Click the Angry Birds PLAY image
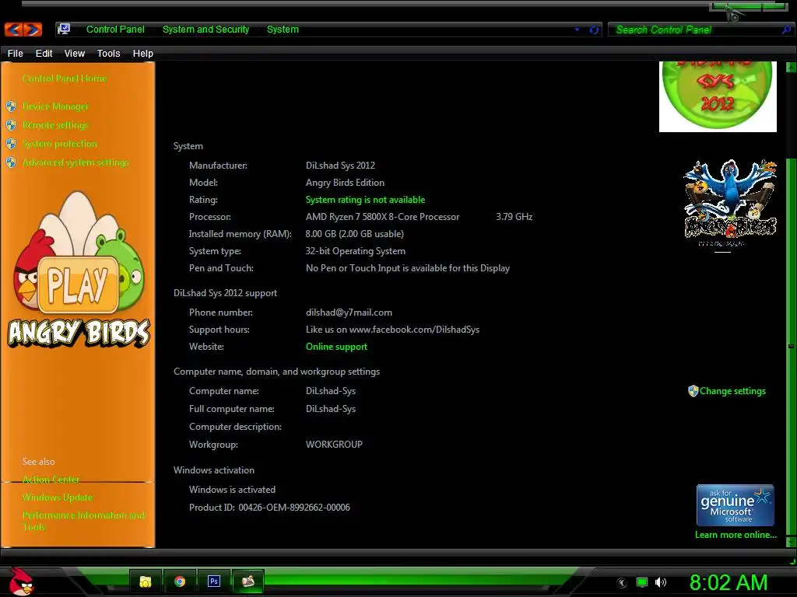 point(79,270)
